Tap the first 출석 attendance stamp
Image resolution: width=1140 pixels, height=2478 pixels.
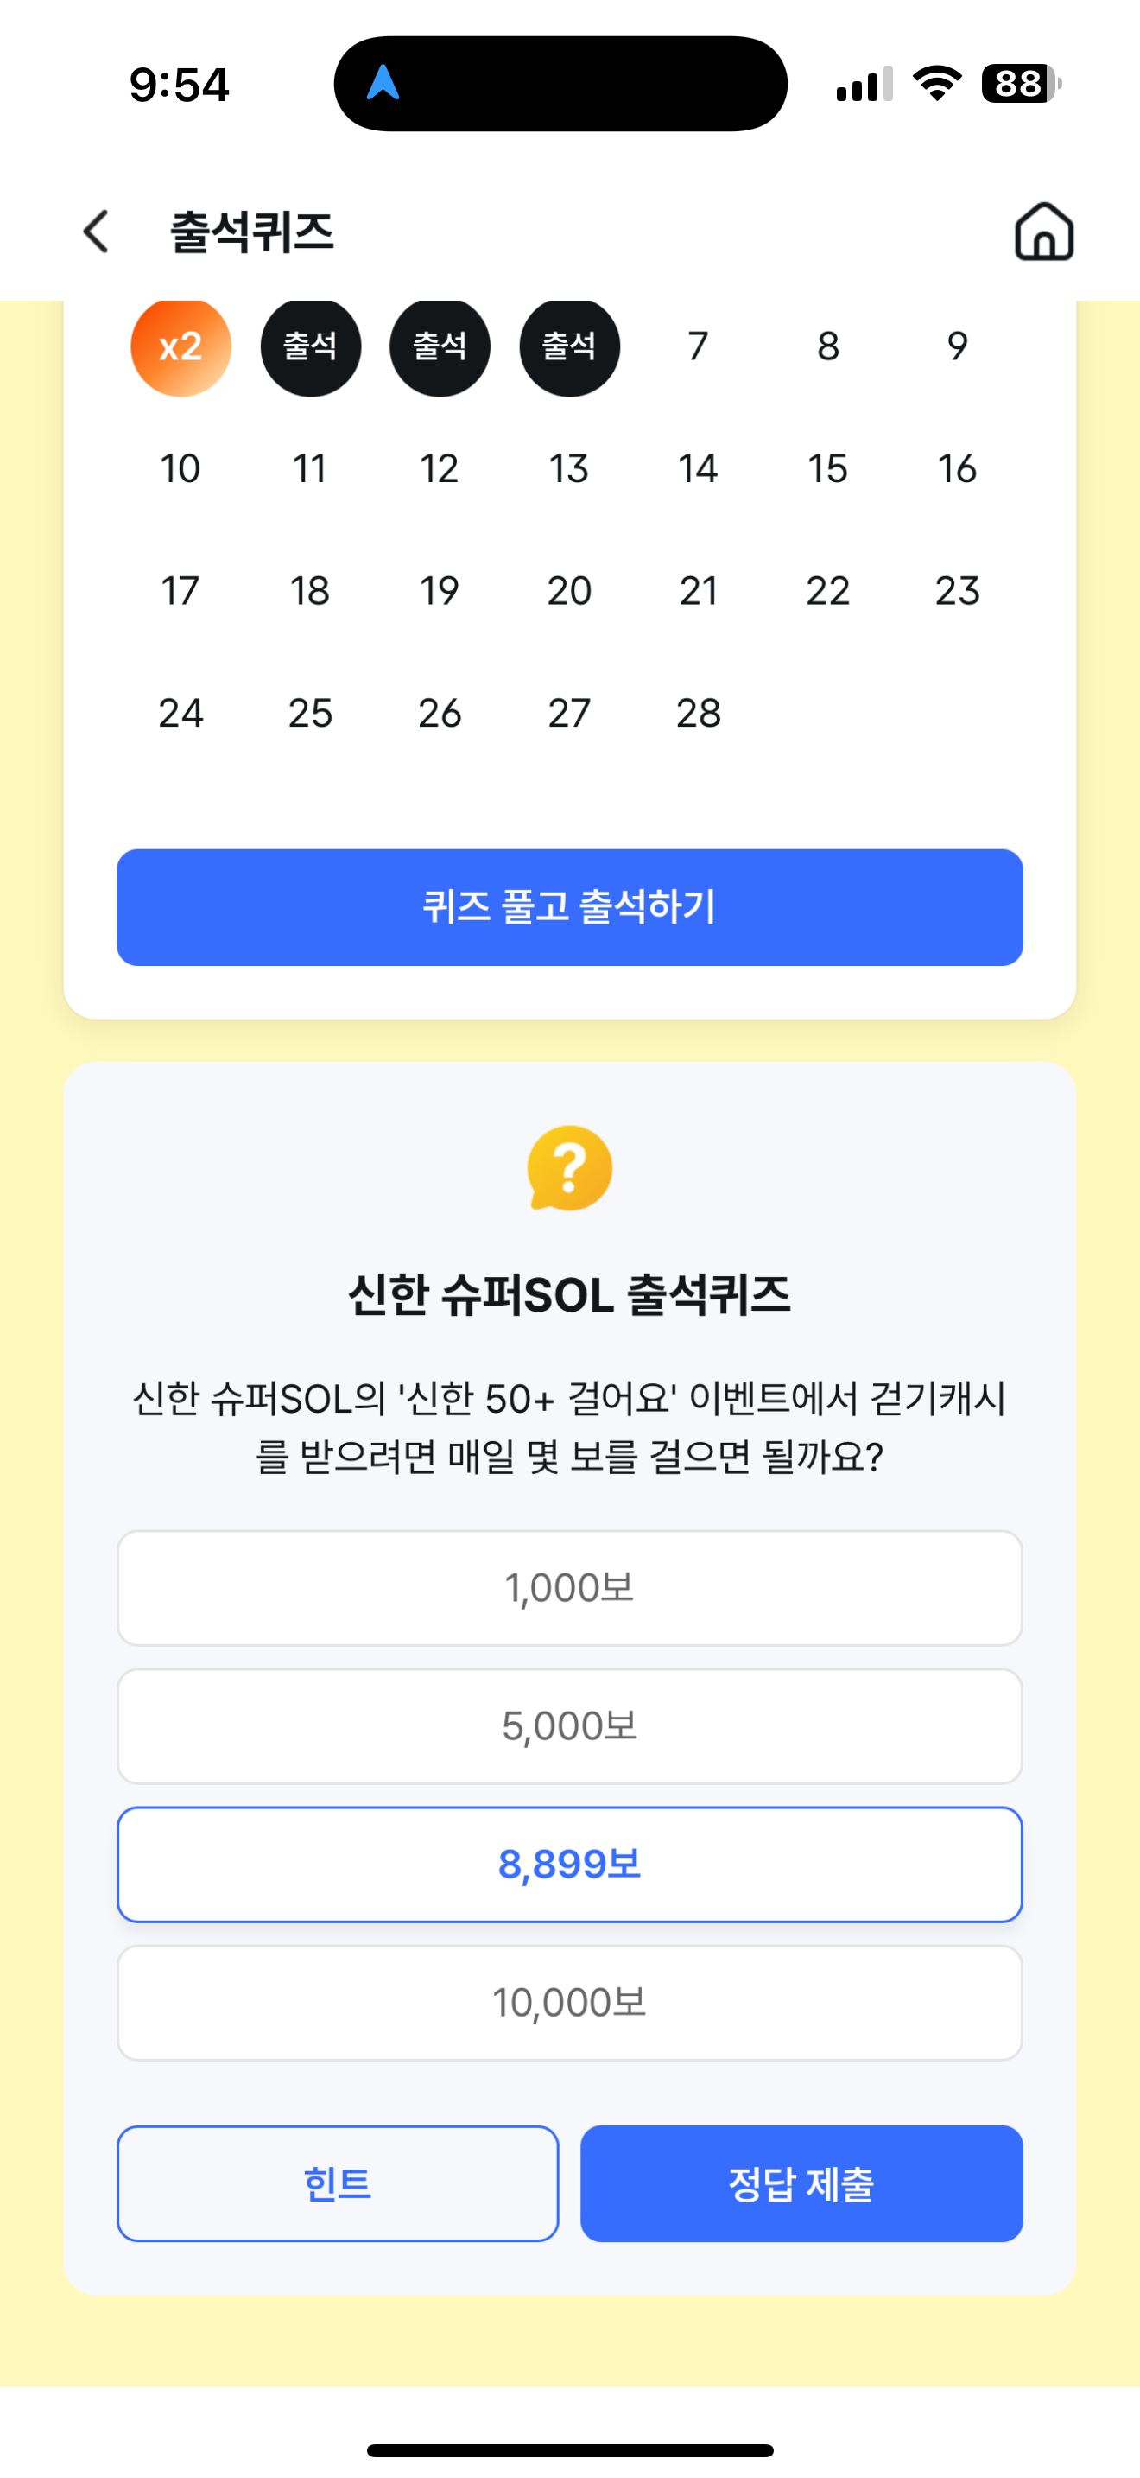310,346
